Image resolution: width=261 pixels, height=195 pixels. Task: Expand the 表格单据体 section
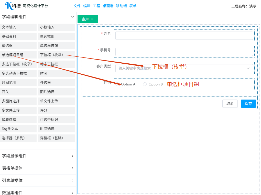pyautogui.click(x=72, y=168)
